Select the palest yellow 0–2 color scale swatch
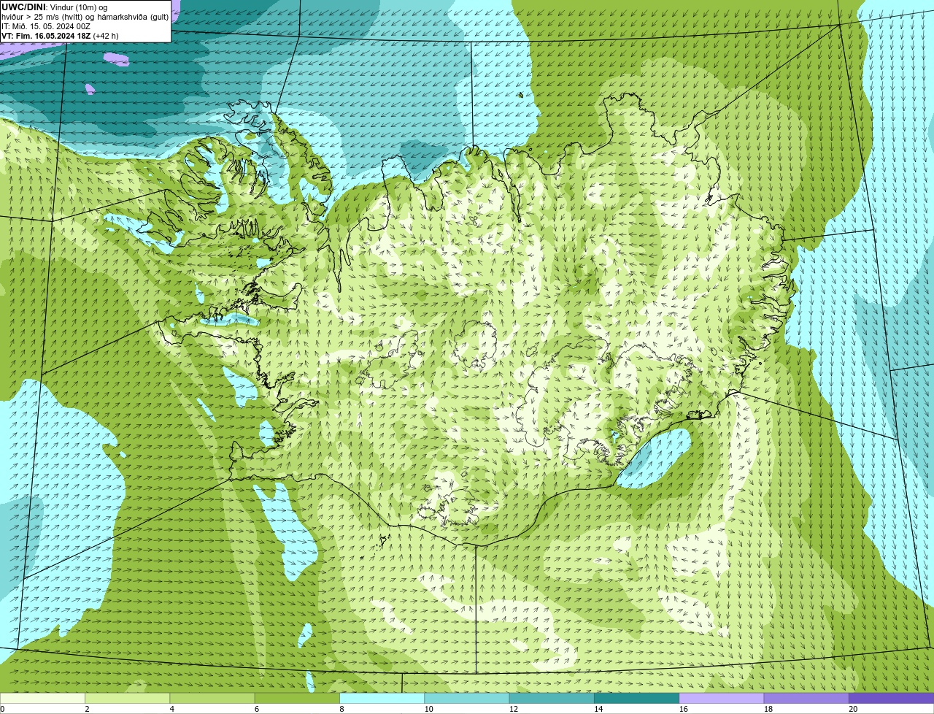This screenshot has height=714, width=934. pyautogui.click(x=42, y=698)
